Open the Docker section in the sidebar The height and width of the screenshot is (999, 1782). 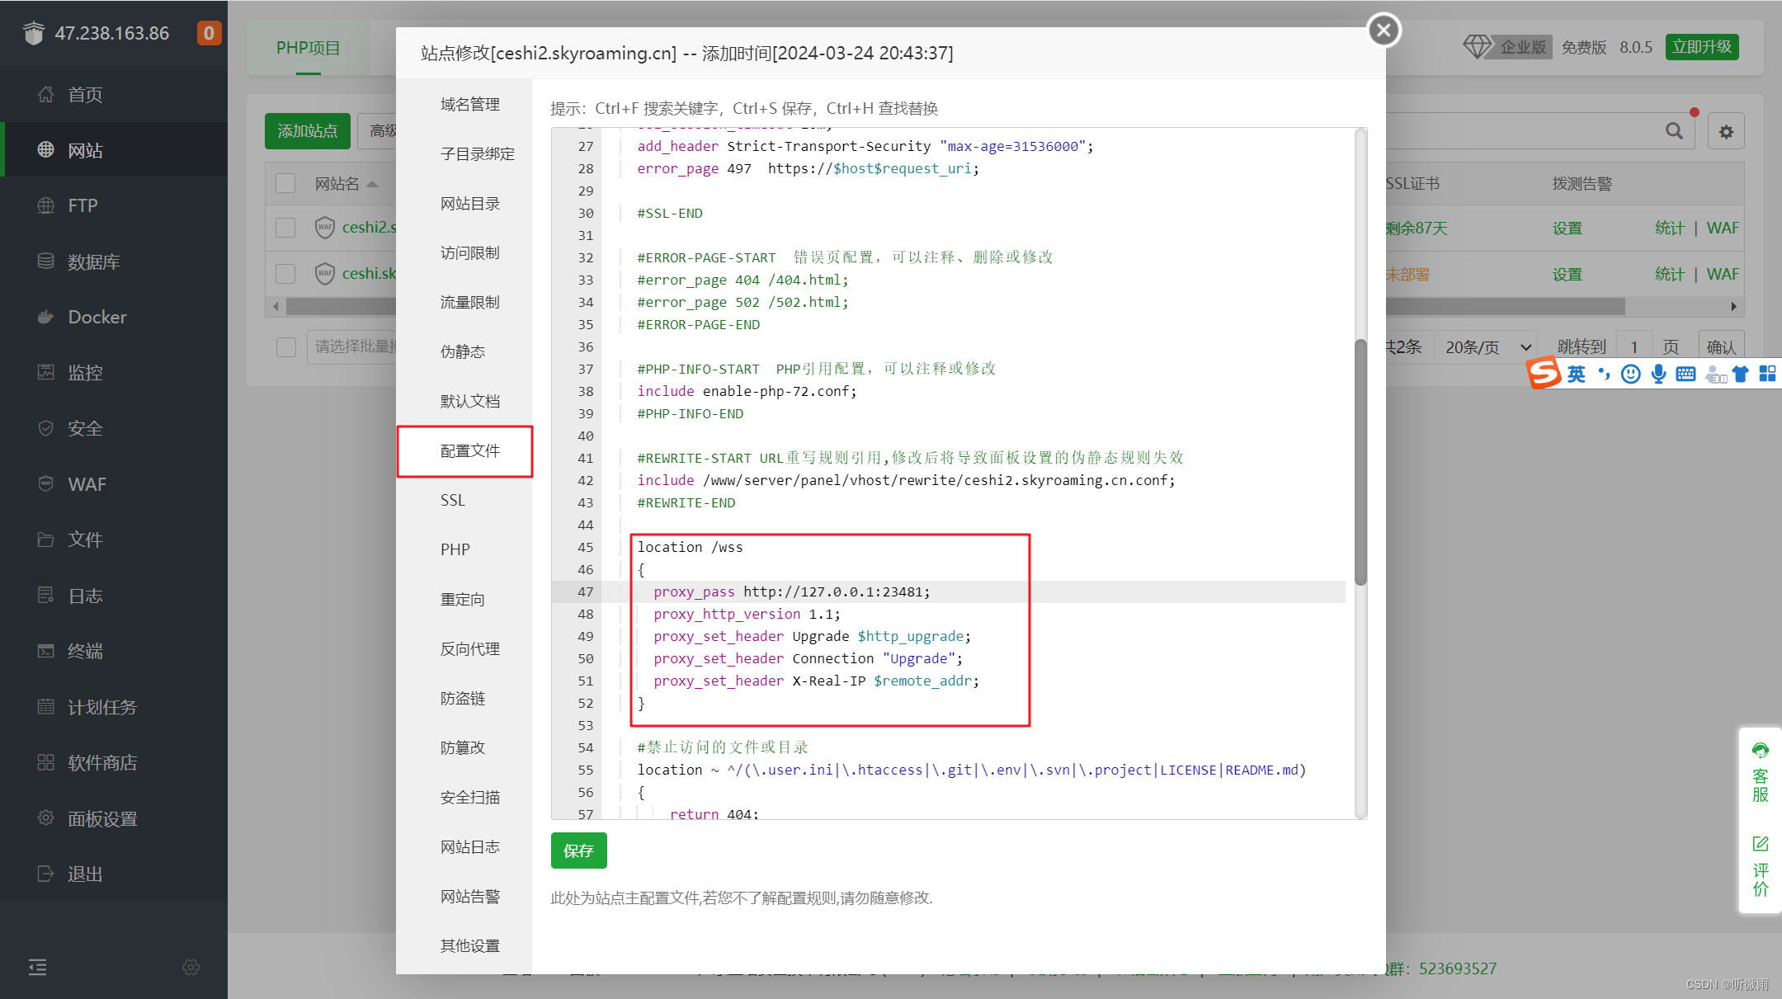[97, 317]
